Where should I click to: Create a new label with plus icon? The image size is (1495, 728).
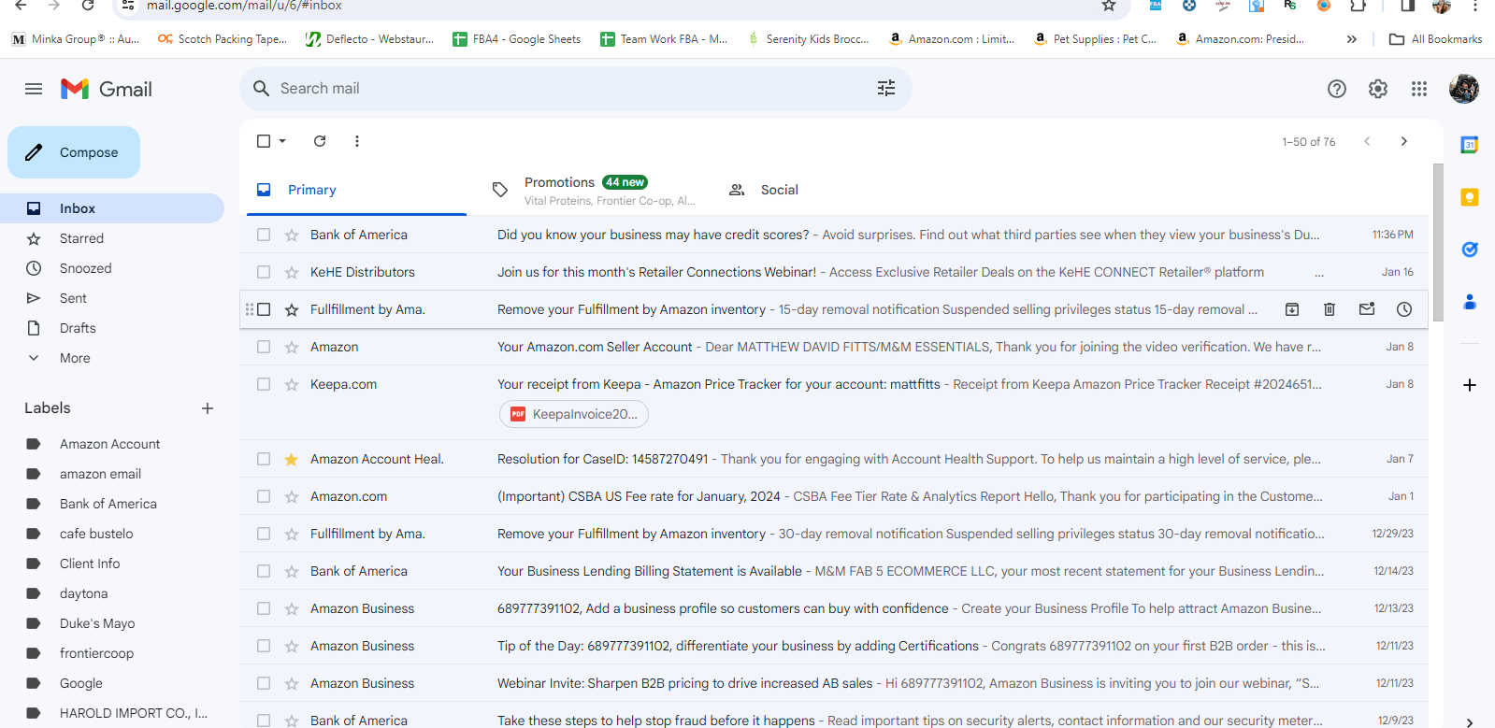[208, 408]
